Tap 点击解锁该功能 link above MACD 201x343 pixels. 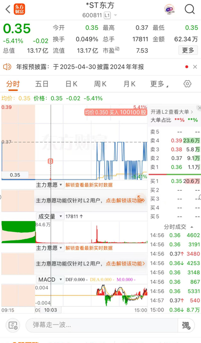coord(125,264)
